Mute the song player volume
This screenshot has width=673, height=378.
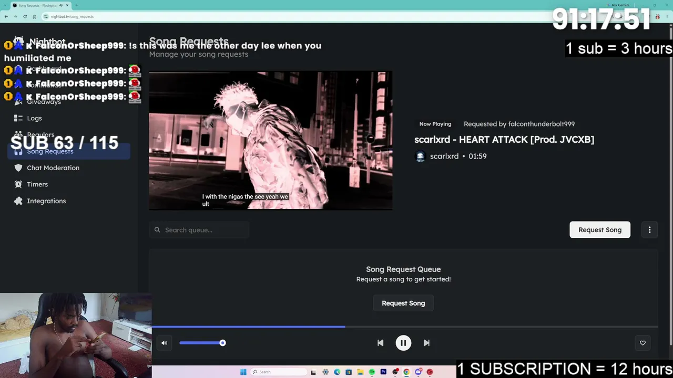coord(164,343)
